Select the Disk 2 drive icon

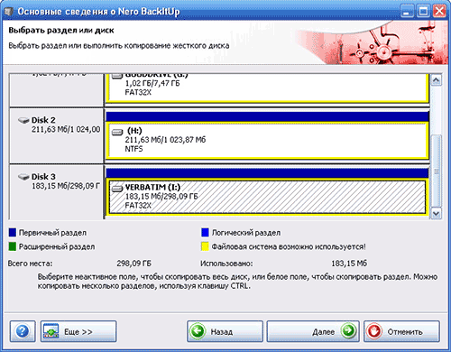(x=23, y=120)
